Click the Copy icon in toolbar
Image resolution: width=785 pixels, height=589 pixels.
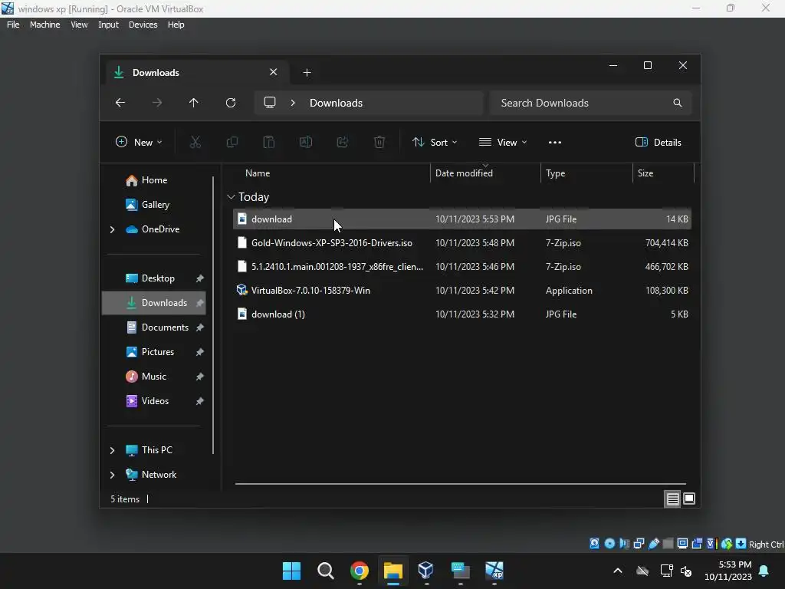232,142
